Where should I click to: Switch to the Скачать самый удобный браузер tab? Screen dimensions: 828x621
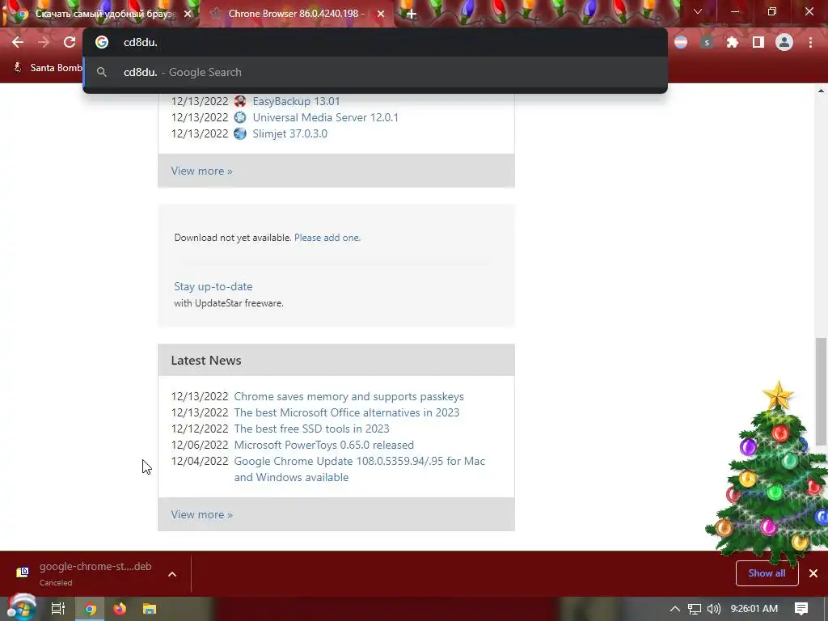point(100,14)
